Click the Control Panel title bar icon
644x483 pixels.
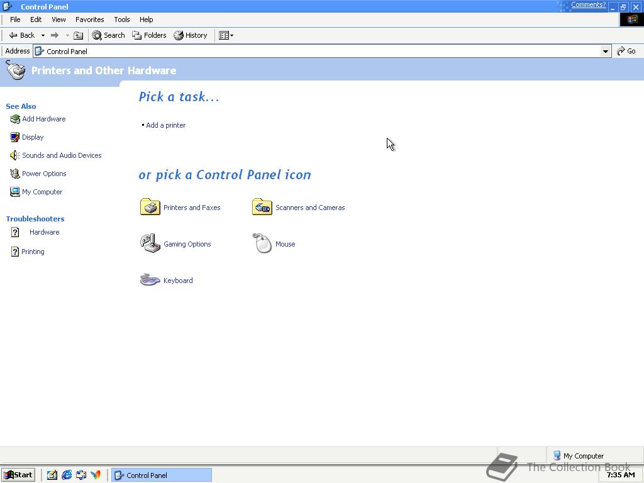click(8, 6)
